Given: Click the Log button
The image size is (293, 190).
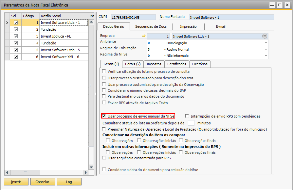Looking at the screenshot, I should click(x=69, y=182).
